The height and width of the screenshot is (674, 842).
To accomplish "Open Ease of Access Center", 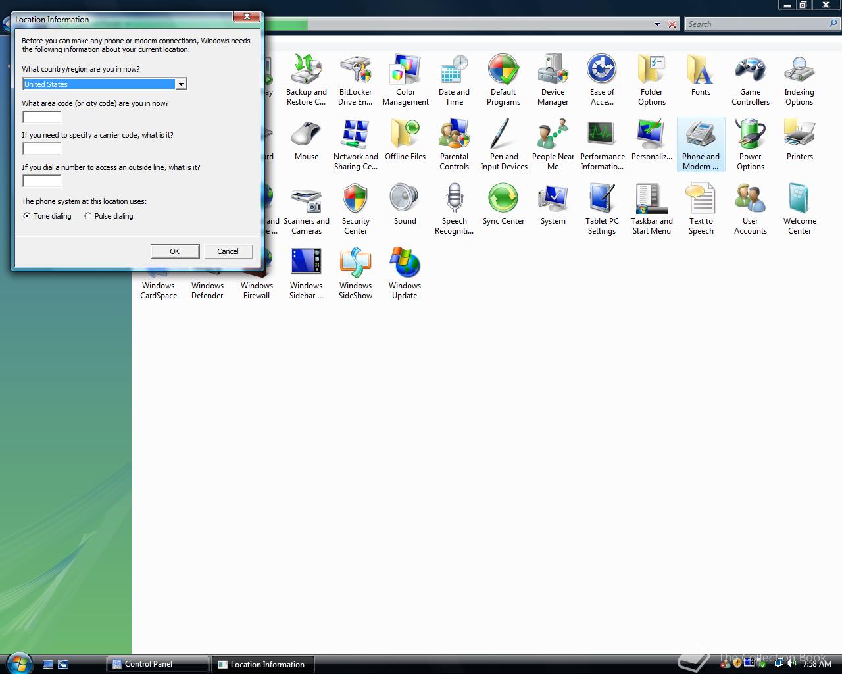I will click(602, 80).
